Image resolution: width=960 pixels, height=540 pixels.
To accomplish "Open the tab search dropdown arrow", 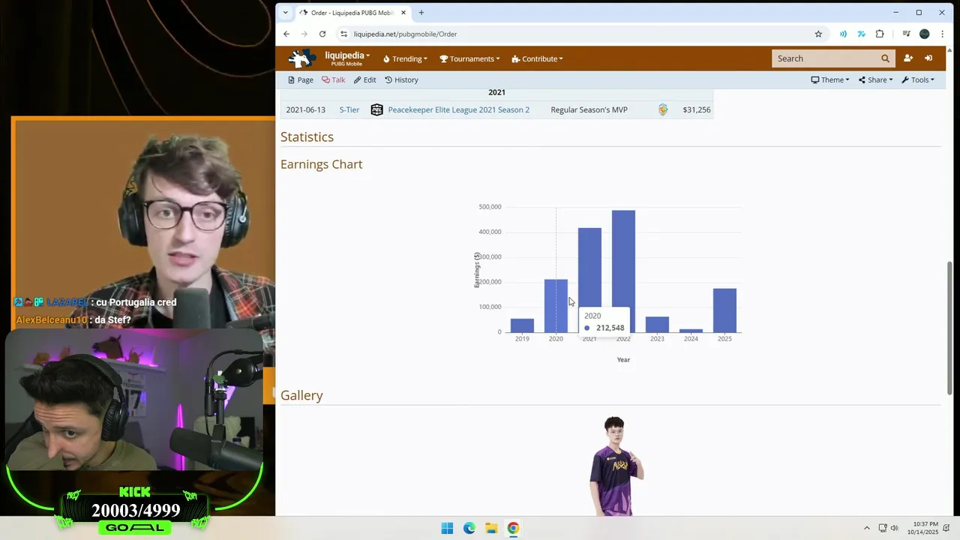I will point(285,13).
